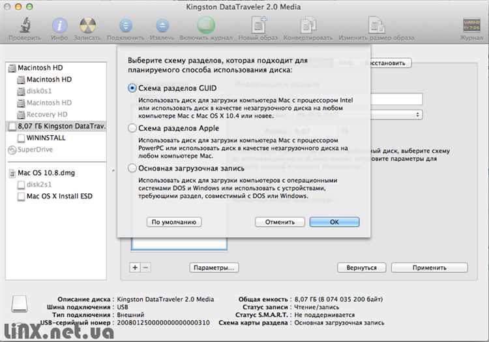This screenshot has width=489, height=342.
Task: Click the total capacity 8,07 ГБ value
Action: pyautogui.click(x=338, y=299)
